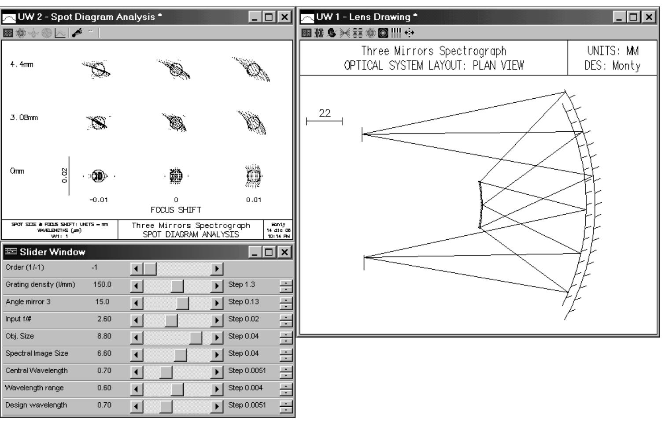Click the footprint icon in UW 2 toolbar
Screen dimensions: 665x427
click(77, 33)
